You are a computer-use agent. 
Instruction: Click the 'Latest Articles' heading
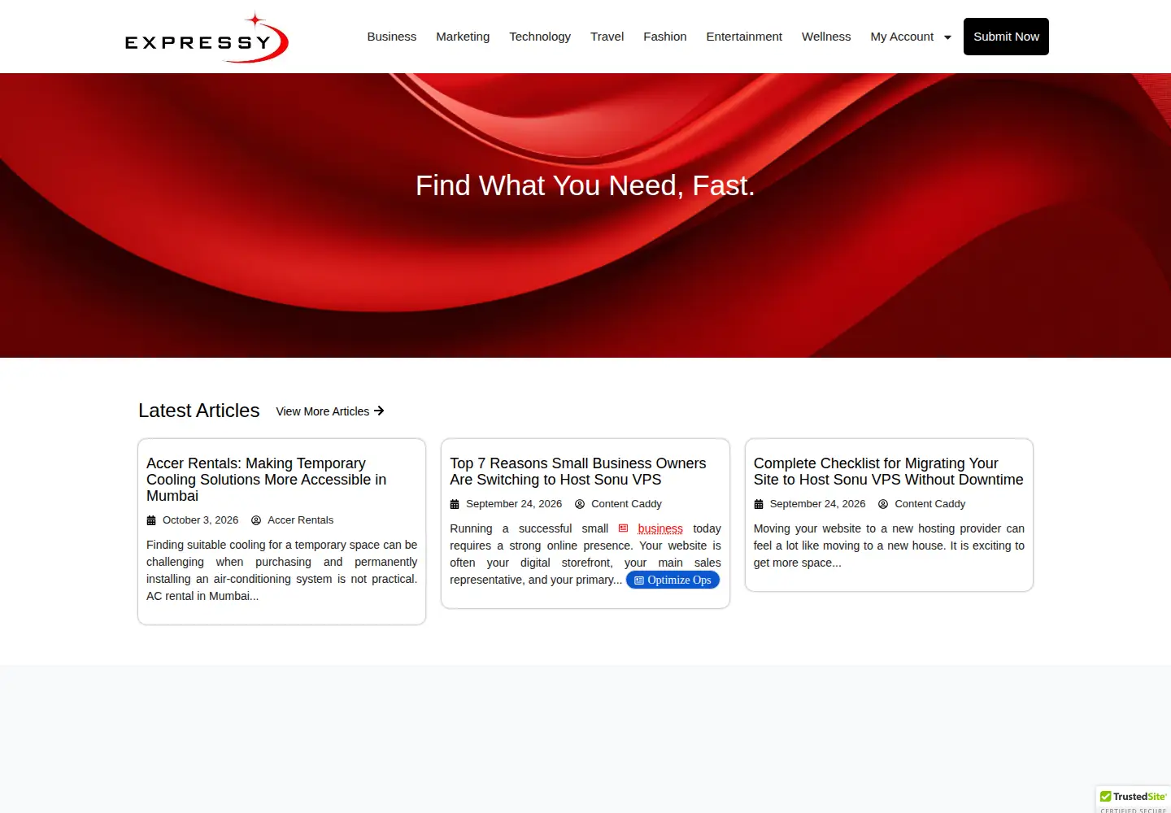(x=199, y=411)
